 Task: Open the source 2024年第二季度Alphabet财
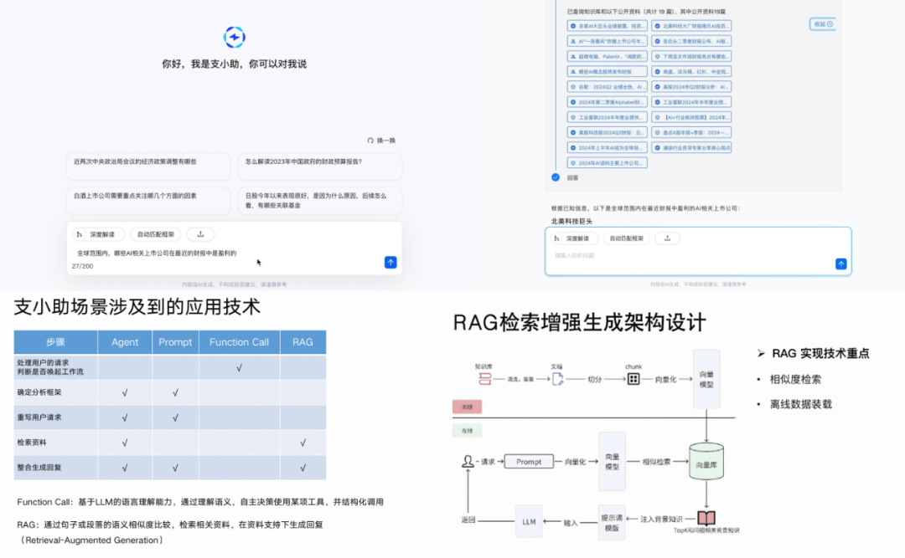608,102
